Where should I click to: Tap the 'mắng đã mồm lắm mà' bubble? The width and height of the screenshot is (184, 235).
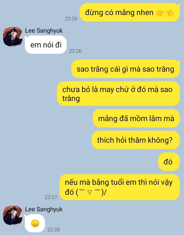point(136,119)
